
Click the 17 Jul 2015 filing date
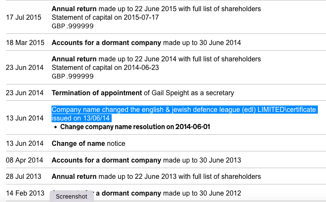24,18
